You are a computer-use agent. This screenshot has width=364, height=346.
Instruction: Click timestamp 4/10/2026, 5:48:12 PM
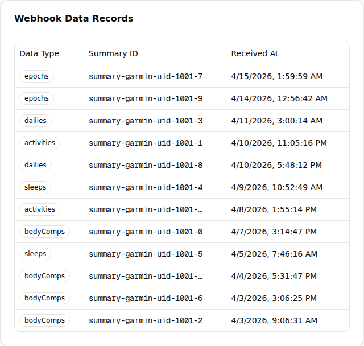[x=276, y=165]
